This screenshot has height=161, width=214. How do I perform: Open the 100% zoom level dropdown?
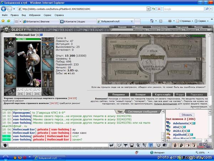(208, 152)
